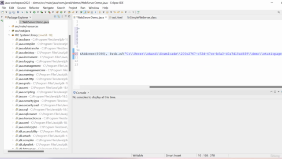Screen dimensions: 282x159
Task: Expand the src/main/resources folder
Action: point(9,26)
